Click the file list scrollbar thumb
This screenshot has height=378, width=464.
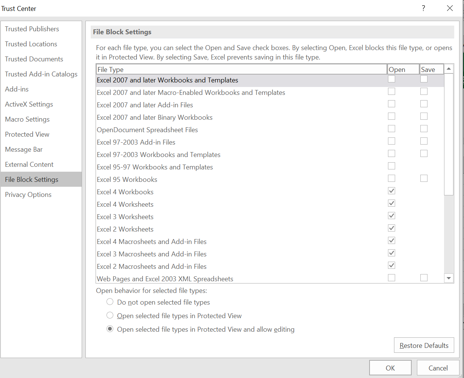[x=449, y=134]
